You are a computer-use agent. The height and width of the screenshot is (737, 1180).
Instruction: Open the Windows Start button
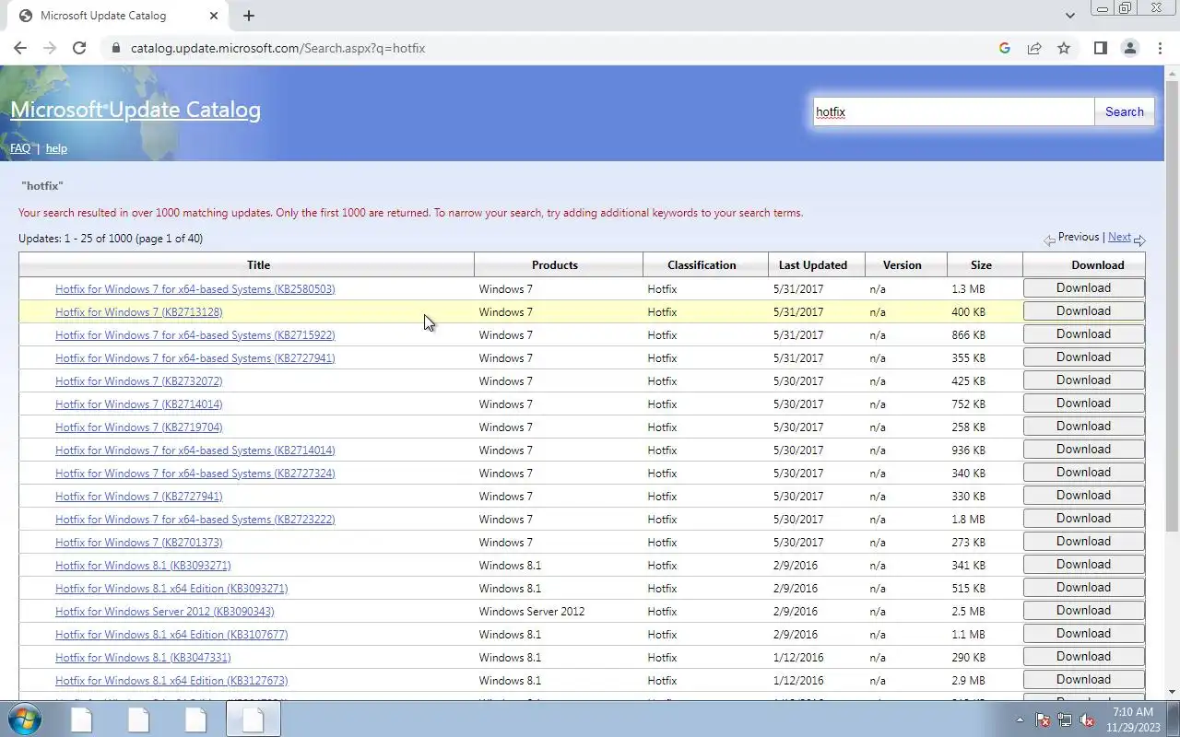(25, 719)
